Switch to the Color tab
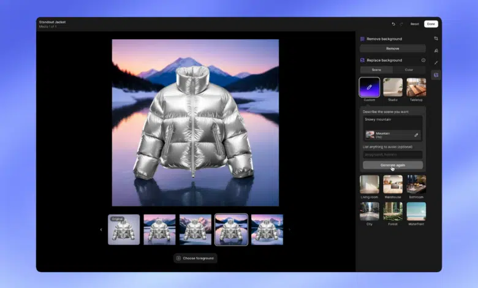This screenshot has height=288, width=478. (409, 70)
